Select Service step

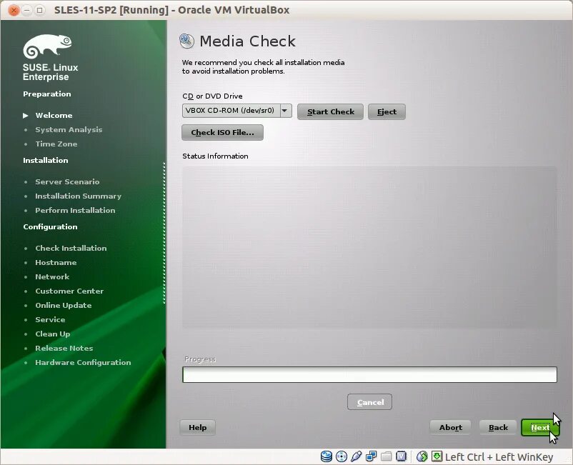tap(50, 319)
